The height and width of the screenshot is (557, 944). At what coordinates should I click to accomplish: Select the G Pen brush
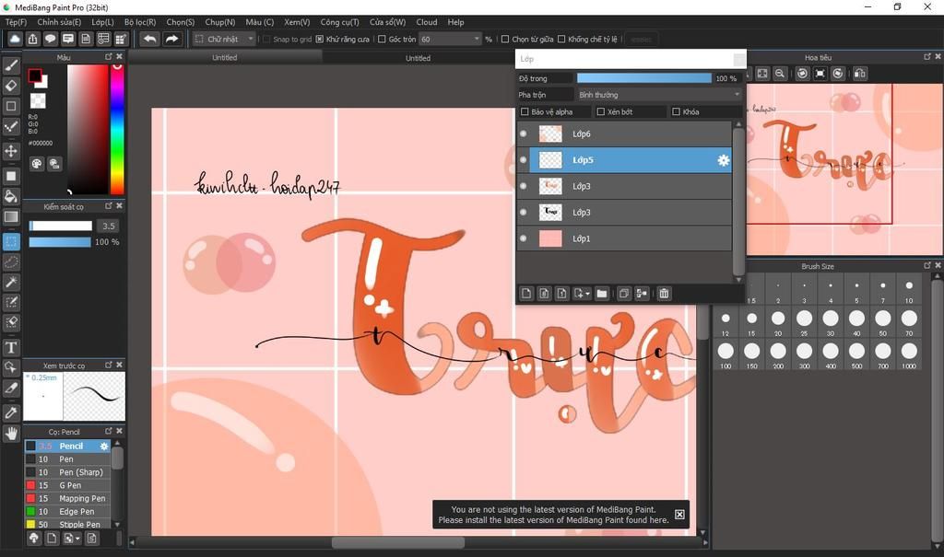tap(67, 485)
